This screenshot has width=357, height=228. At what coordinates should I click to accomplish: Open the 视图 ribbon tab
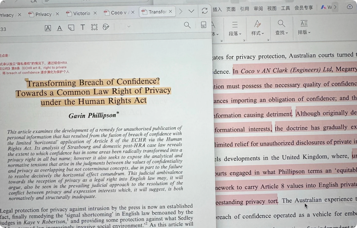pyautogui.click(x=272, y=8)
